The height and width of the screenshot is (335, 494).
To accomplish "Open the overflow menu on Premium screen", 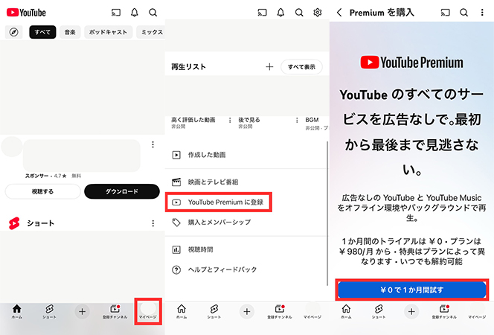I will coord(482,13).
